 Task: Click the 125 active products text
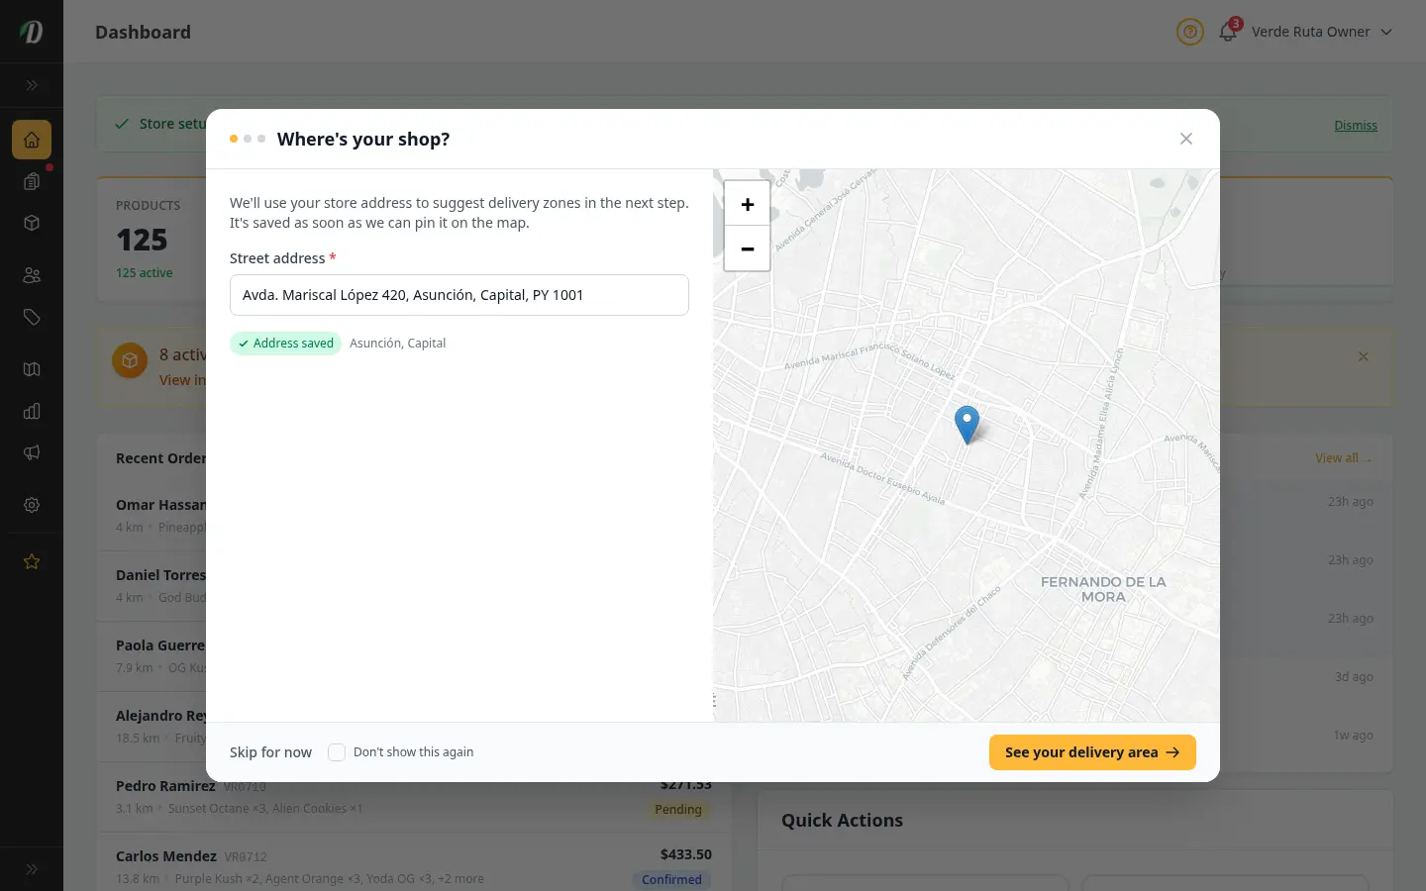click(145, 273)
